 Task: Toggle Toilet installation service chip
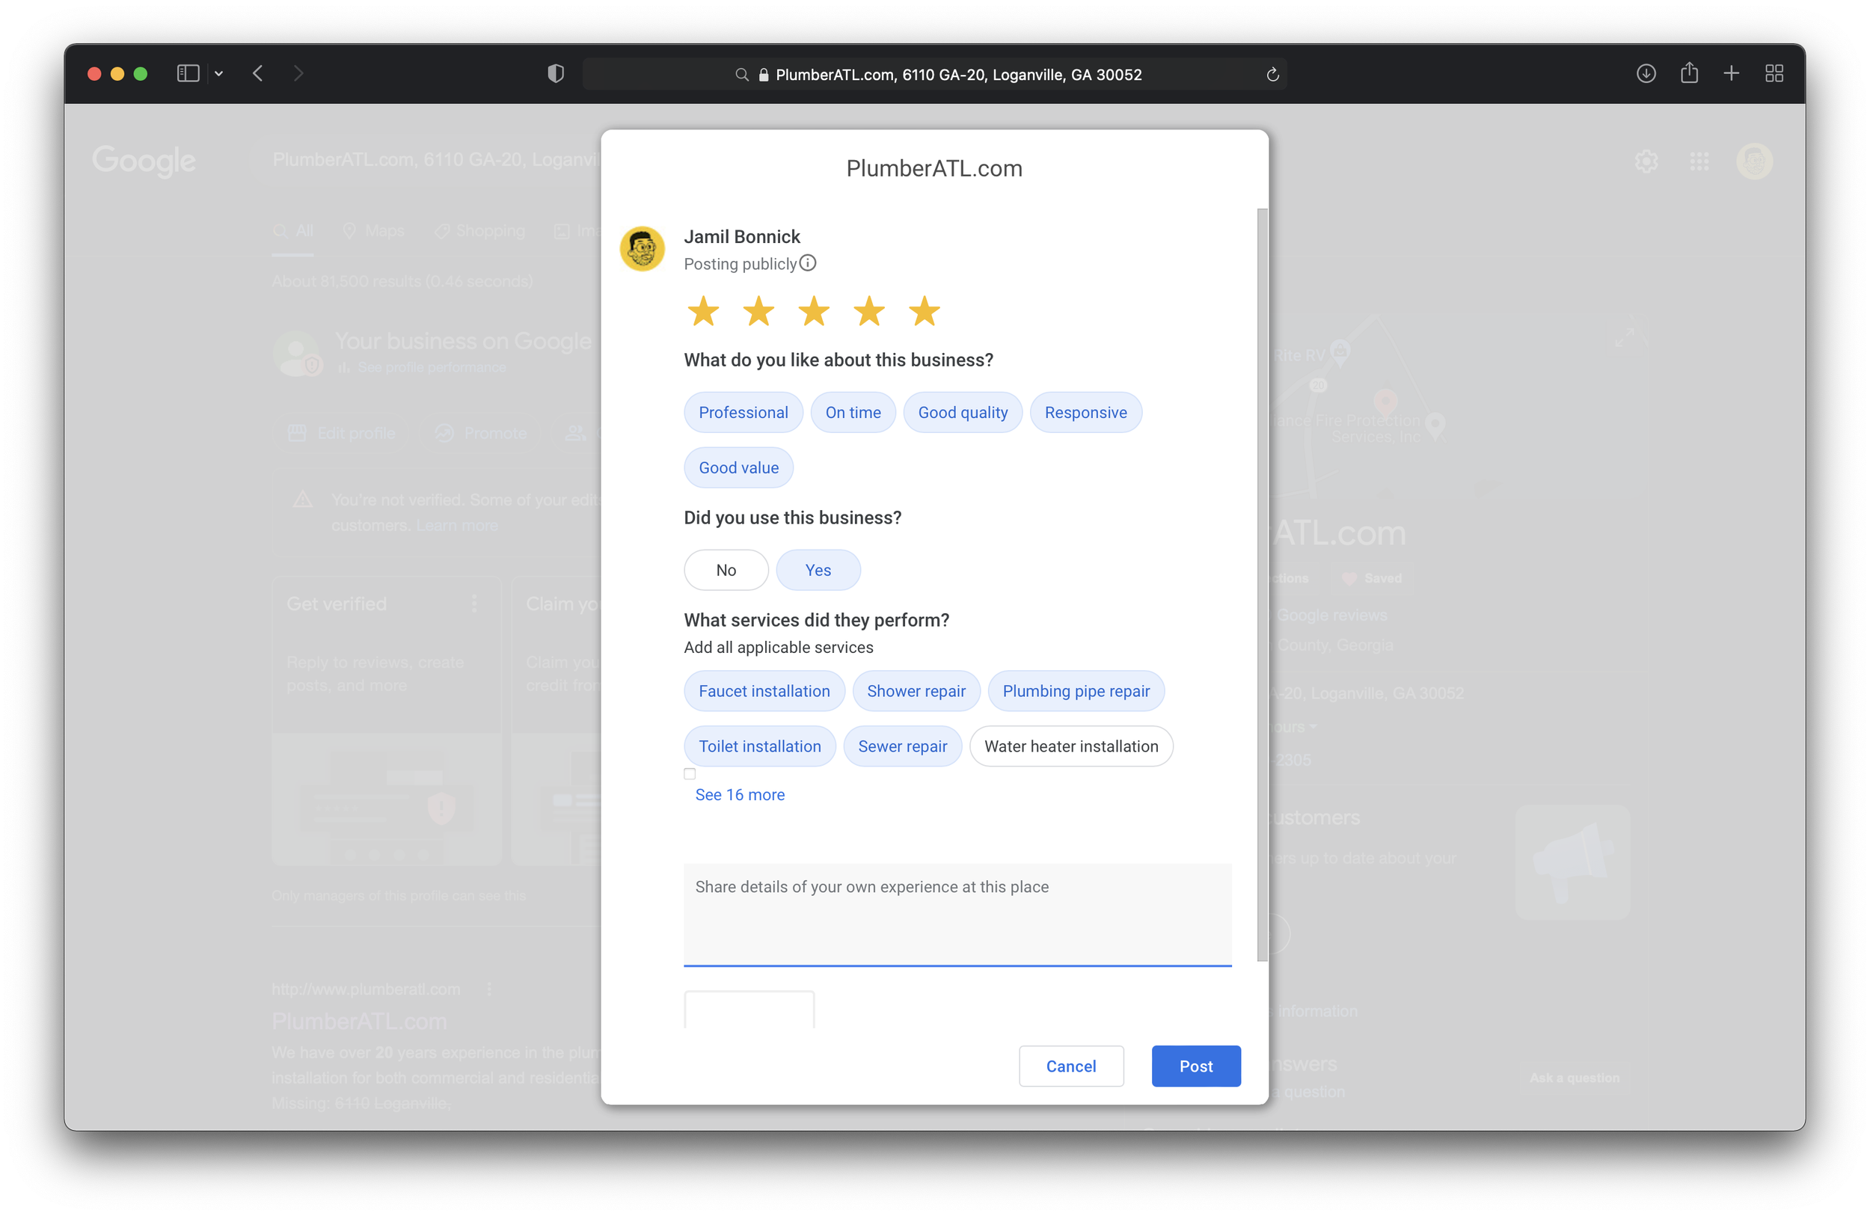pyautogui.click(x=760, y=746)
